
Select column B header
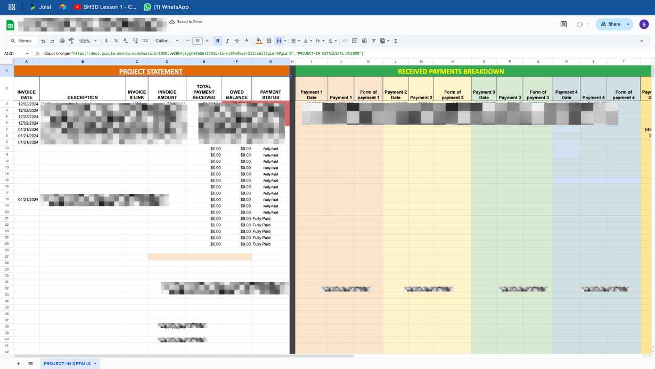(x=83, y=62)
